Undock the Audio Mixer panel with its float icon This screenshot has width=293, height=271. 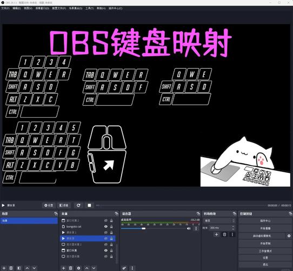tap(198, 214)
